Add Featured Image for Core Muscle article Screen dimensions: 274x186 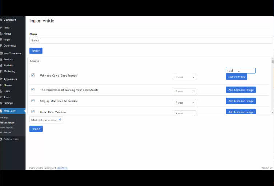(241, 90)
